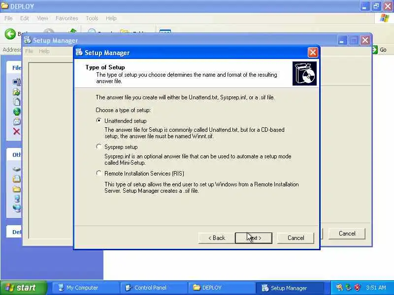The width and height of the screenshot is (394, 295).
Task: Select Remote Installation Services (RIS) option
Action: [x=99, y=174]
